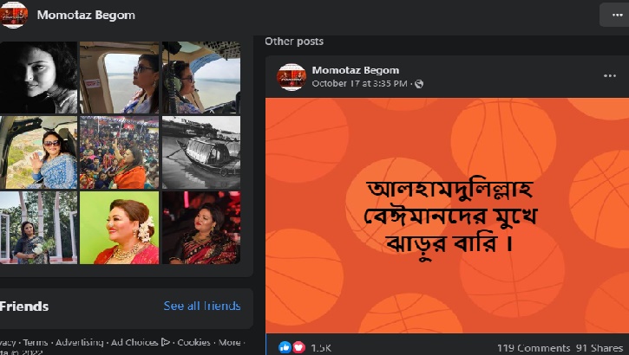
Task: Click the Momotaz Begom post author name
Action: (356, 70)
